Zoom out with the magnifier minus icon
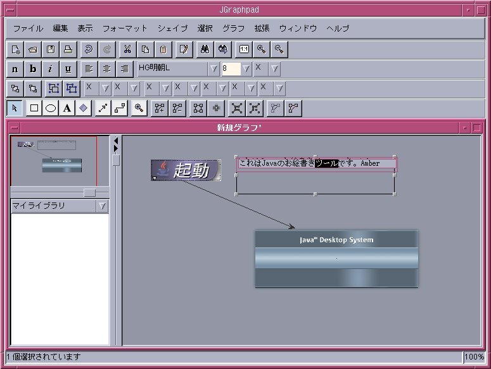 tap(279, 49)
